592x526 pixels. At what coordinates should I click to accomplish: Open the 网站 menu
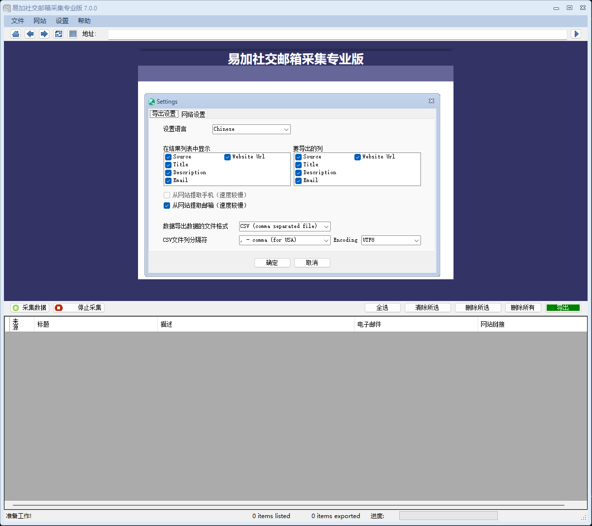(x=40, y=21)
